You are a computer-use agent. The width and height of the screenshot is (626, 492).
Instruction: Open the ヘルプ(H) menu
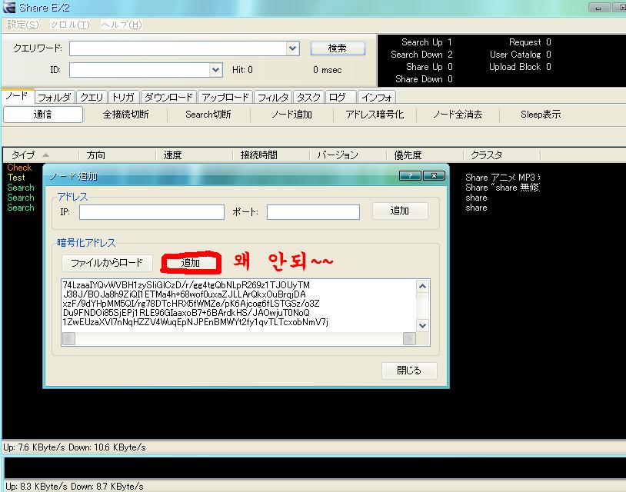[x=121, y=25]
